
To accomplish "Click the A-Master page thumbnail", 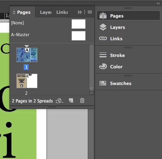I will click(78, 36).
